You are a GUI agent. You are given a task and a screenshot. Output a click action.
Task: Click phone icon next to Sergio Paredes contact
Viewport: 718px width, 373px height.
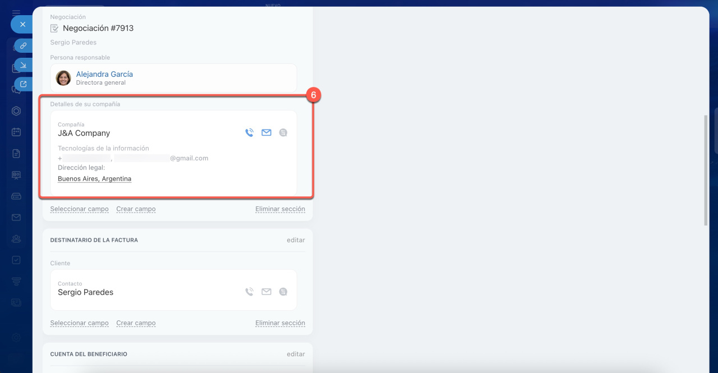coord(250,292)
